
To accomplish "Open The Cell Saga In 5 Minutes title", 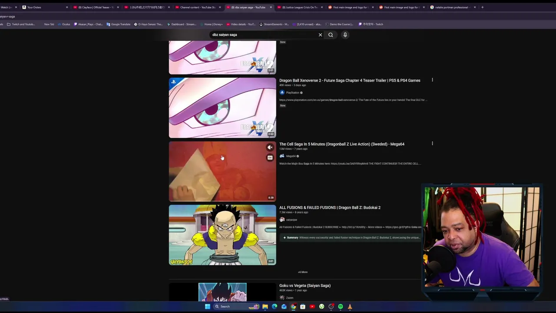I will pyautogui.click(x=342, y=144).
